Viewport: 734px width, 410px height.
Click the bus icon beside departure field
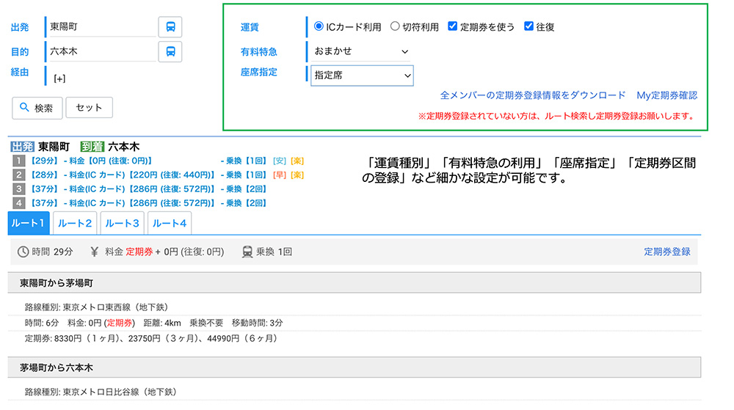click(170, 27)
